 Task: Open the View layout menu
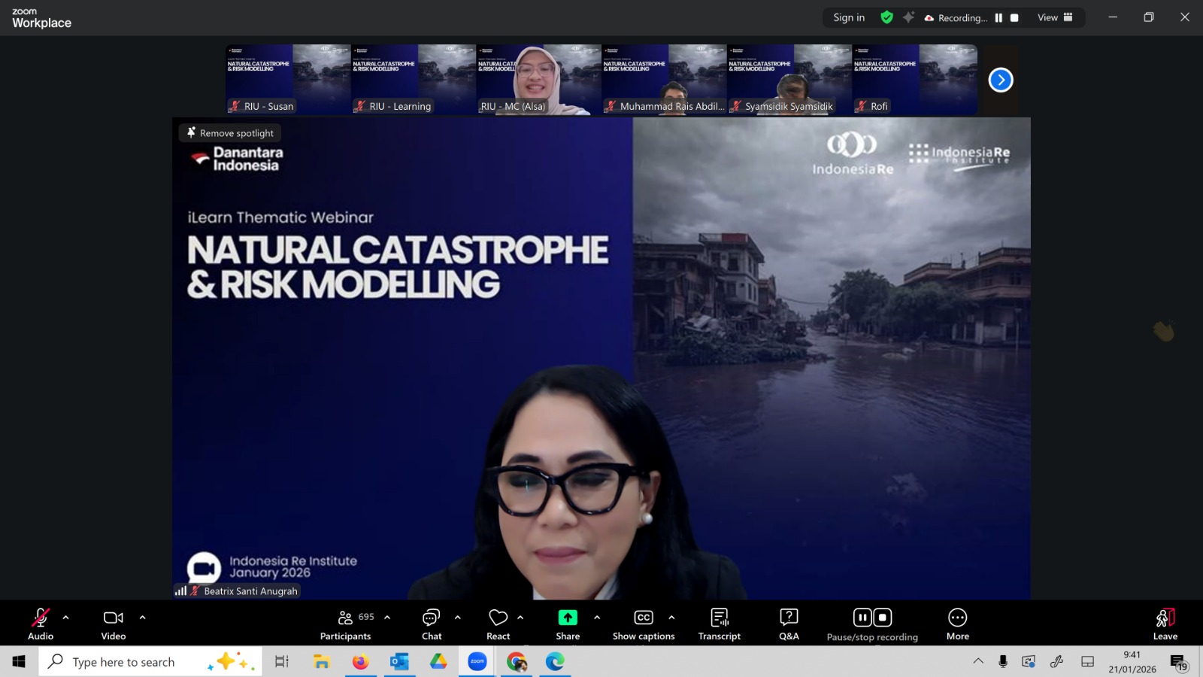(1055, 17)
